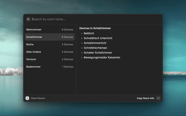Pick the Badezimmer room
The height and width of the screenshot is (116, 186).
point(49,67)
